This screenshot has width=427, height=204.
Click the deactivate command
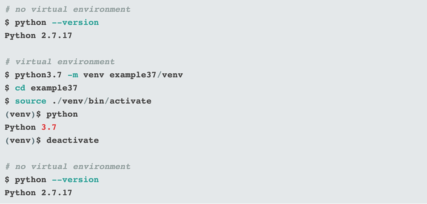click(x=73, y=140)
